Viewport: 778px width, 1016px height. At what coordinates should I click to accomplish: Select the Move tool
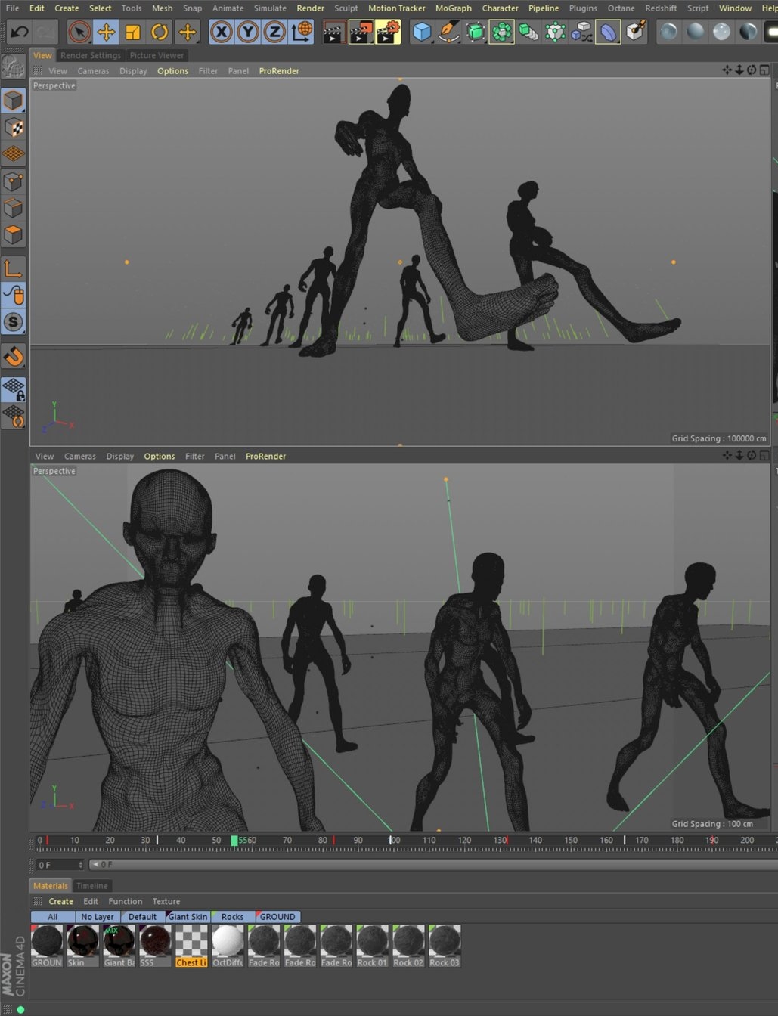pos(106,32)
